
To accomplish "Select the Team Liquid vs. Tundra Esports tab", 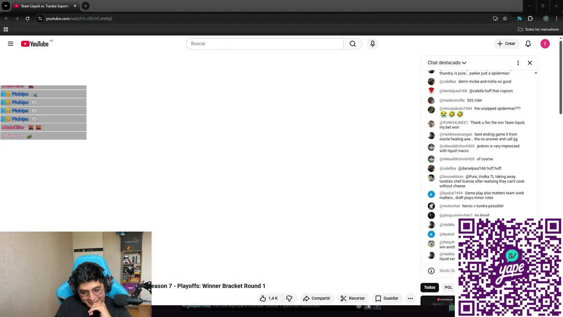I will click(45, 6).
